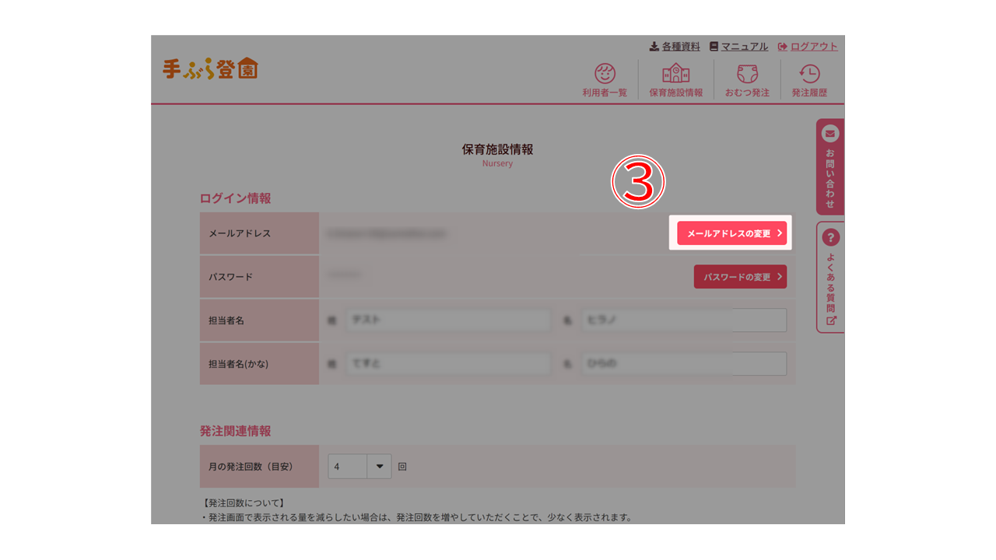
Task: Expand the 月の発注回数 dropdown arrow
Action: point(380,467)
